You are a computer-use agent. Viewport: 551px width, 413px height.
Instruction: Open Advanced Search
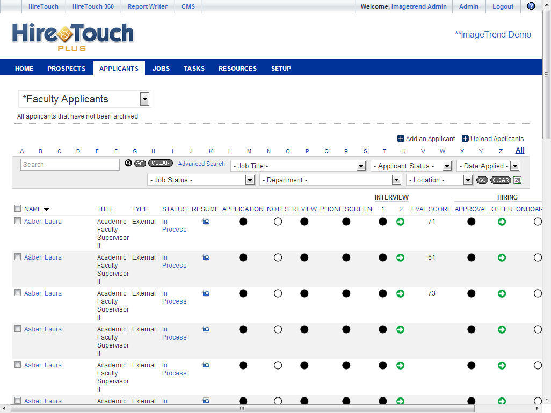click(x=201, y=163)
